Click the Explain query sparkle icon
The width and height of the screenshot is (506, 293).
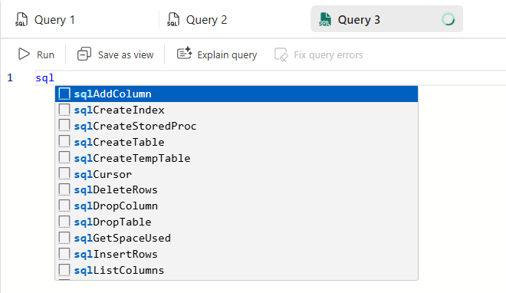tap(185, 53)
